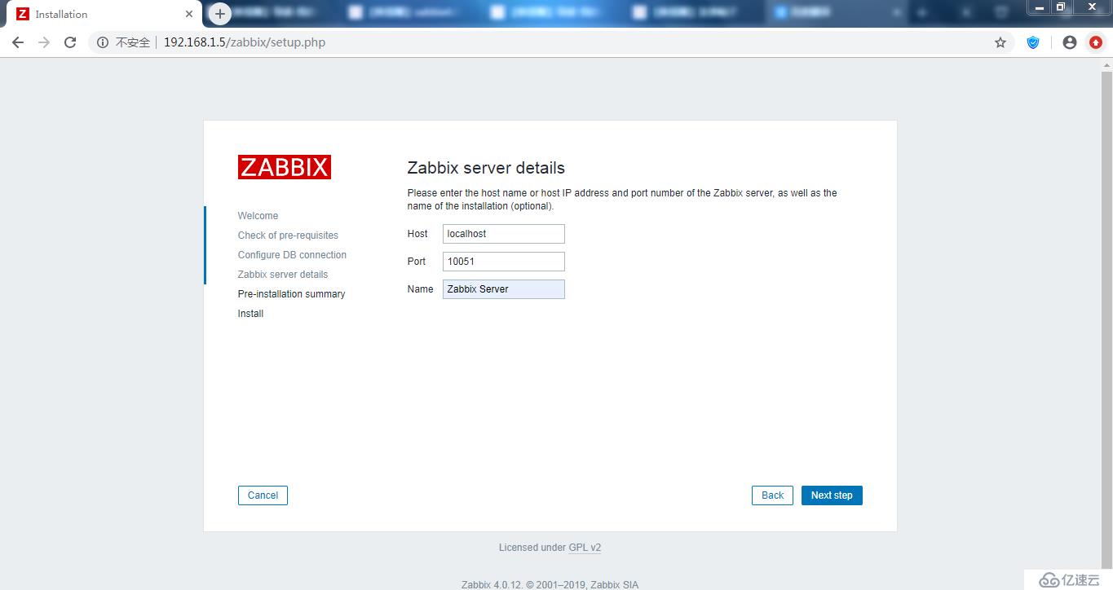Viewport: 1113px width, 590px height.
Task: Click the Name label
Action: click(420, 289)
